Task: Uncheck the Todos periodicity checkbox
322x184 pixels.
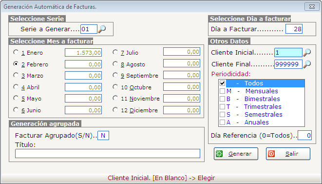Action: pos(223,83)
